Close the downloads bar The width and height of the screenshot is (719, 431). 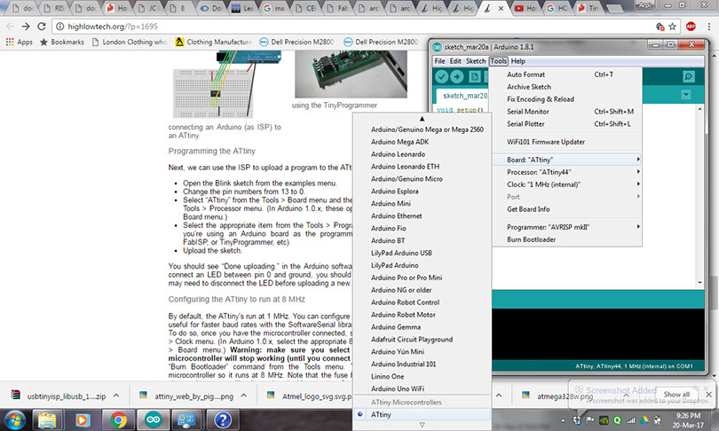(x=708, y=395)
